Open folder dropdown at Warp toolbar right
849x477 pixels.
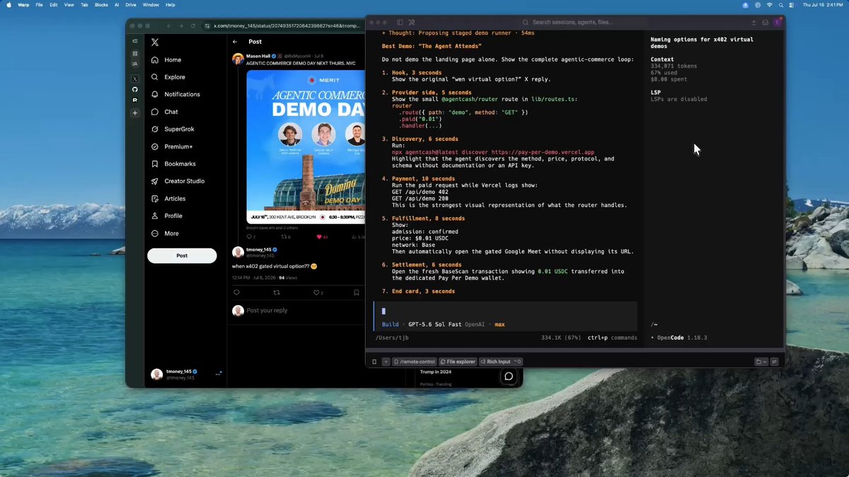click(x=761, y=362)
